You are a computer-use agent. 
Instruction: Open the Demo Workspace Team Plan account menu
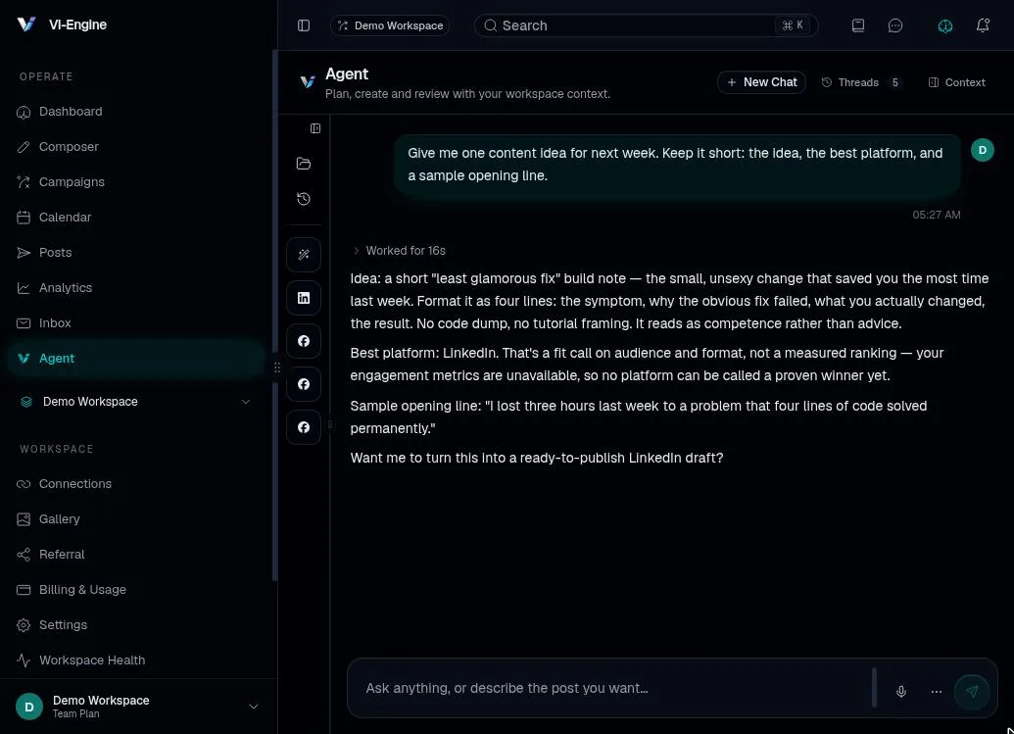click(x=137, y=707)
